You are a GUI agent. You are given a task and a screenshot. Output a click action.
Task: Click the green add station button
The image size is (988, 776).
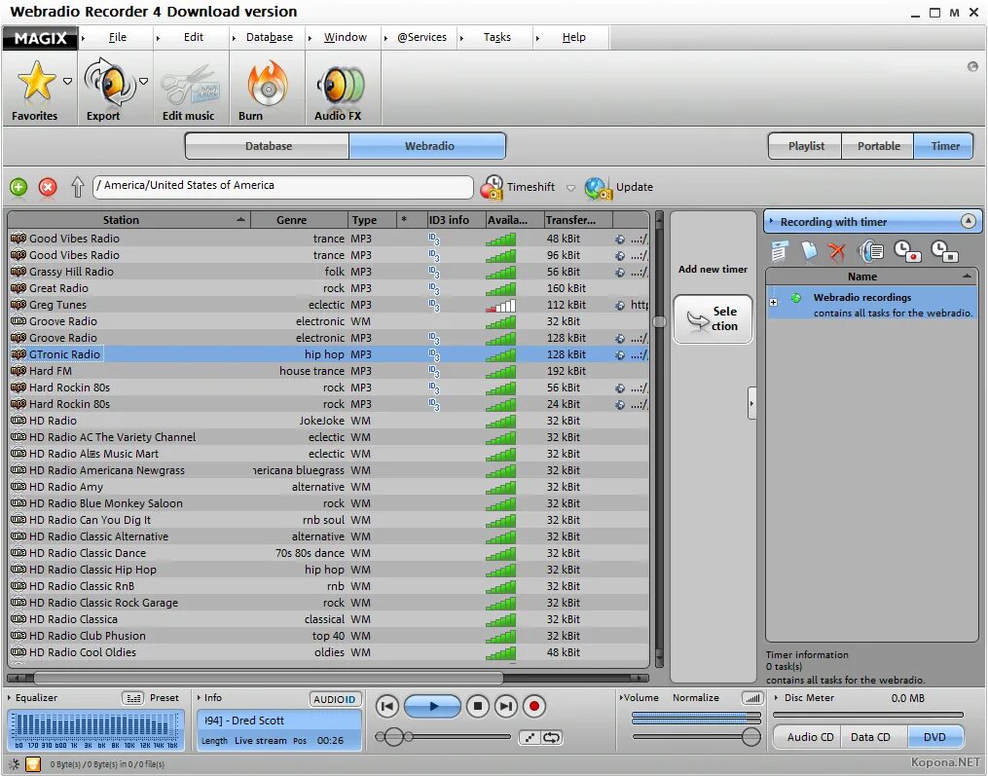(x=18, y=187)
